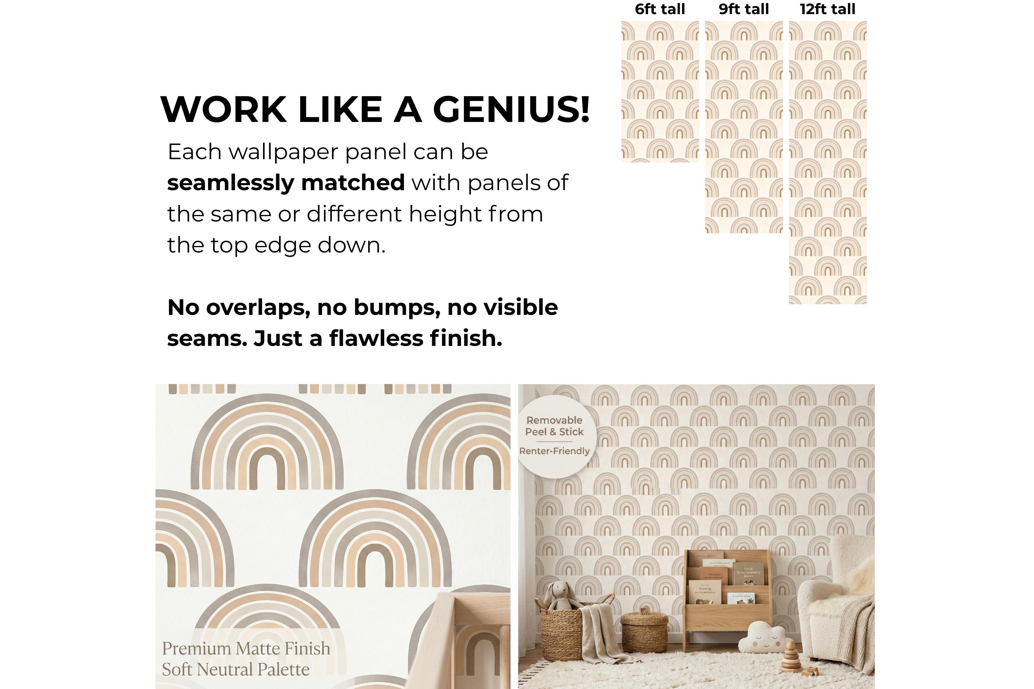Click the '6ft tall' label
Screen dimensions: 1034x689
[x=660, y=9]
